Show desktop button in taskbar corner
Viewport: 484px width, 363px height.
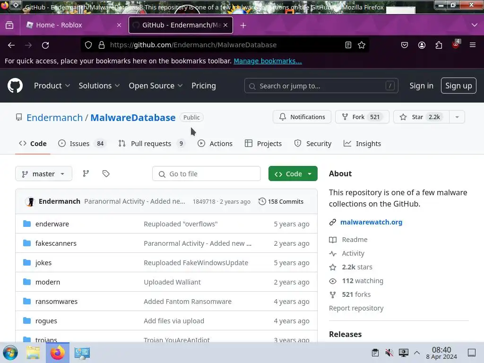tap(472, 353)
